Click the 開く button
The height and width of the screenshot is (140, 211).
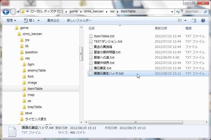[29, 20]
